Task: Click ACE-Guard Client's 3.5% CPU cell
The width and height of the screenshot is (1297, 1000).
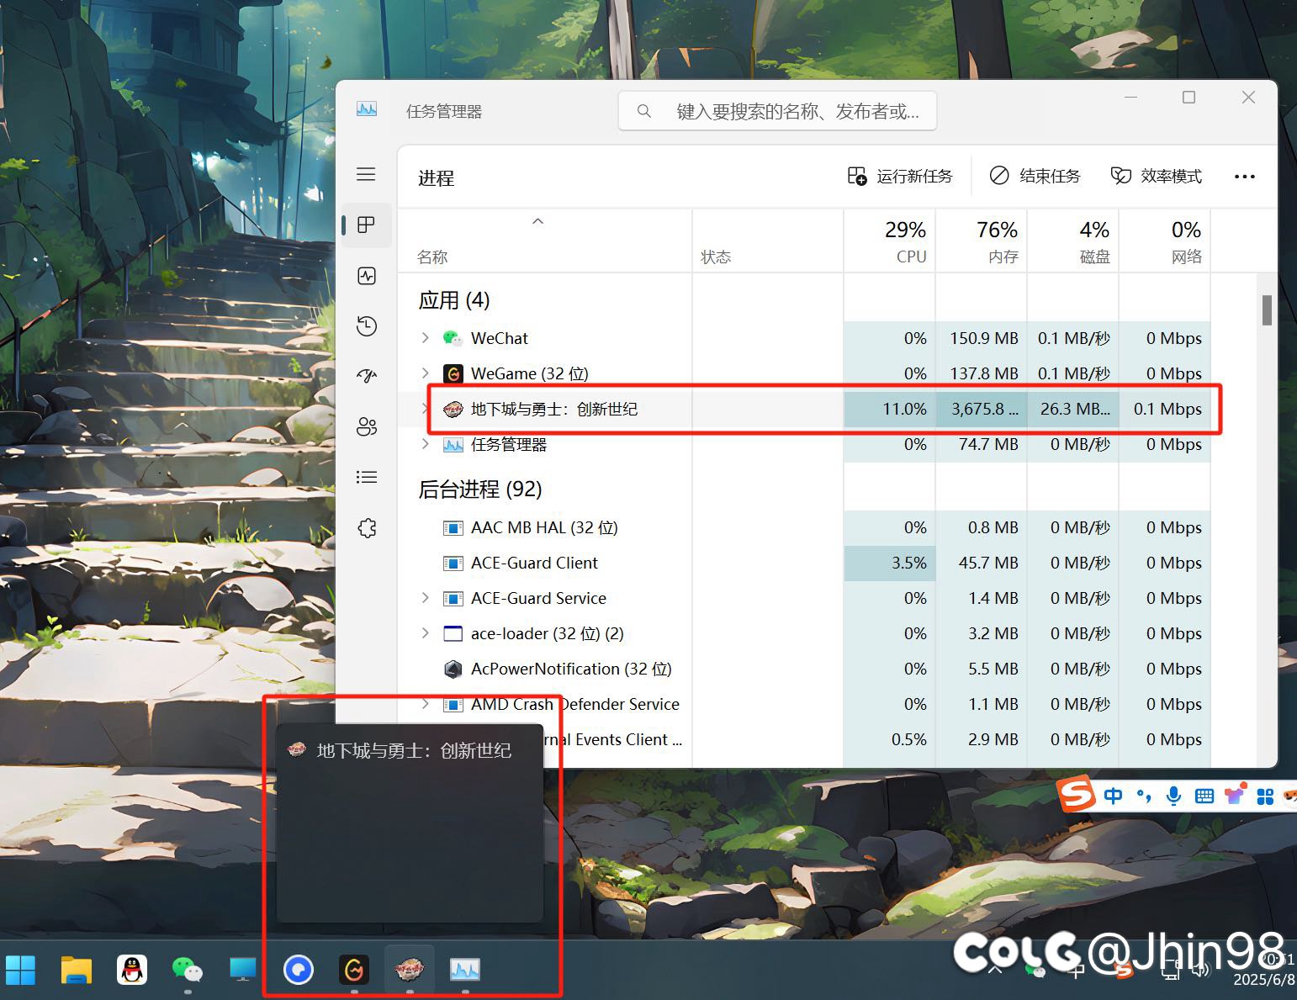Action: tap(890, 563)
